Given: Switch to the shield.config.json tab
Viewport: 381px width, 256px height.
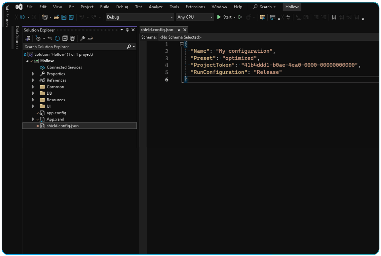Looking at the screenshot, I should coord(157,30).
